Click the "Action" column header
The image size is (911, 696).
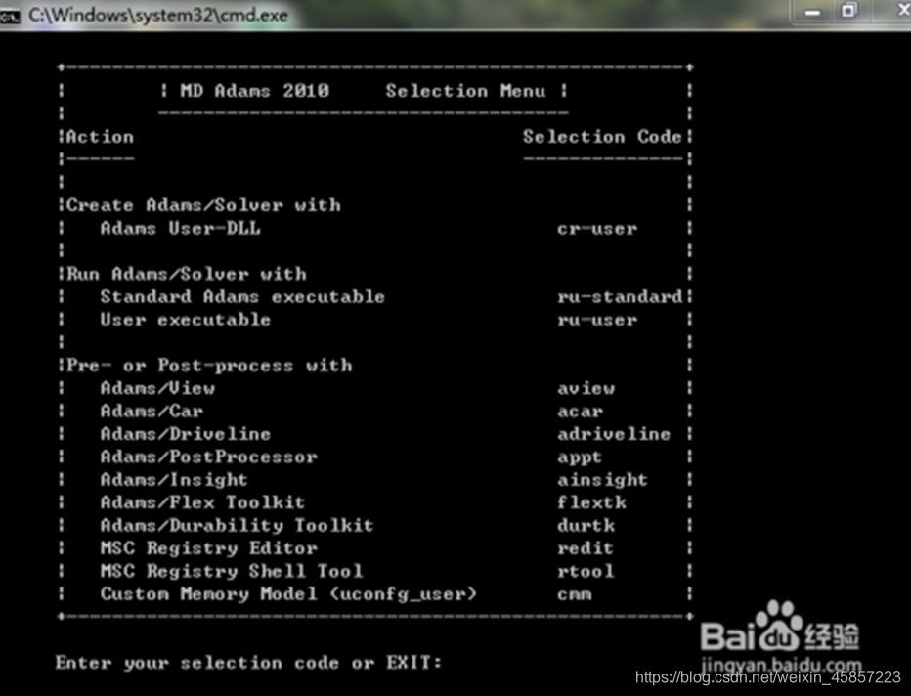coord(100,137)
